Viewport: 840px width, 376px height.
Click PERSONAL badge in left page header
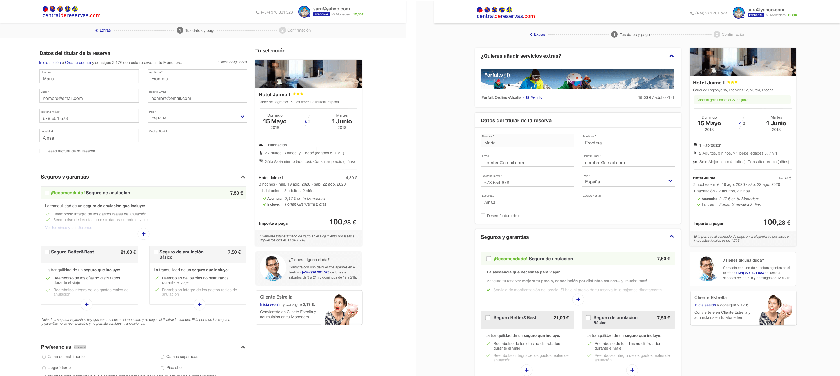(321, 14)
